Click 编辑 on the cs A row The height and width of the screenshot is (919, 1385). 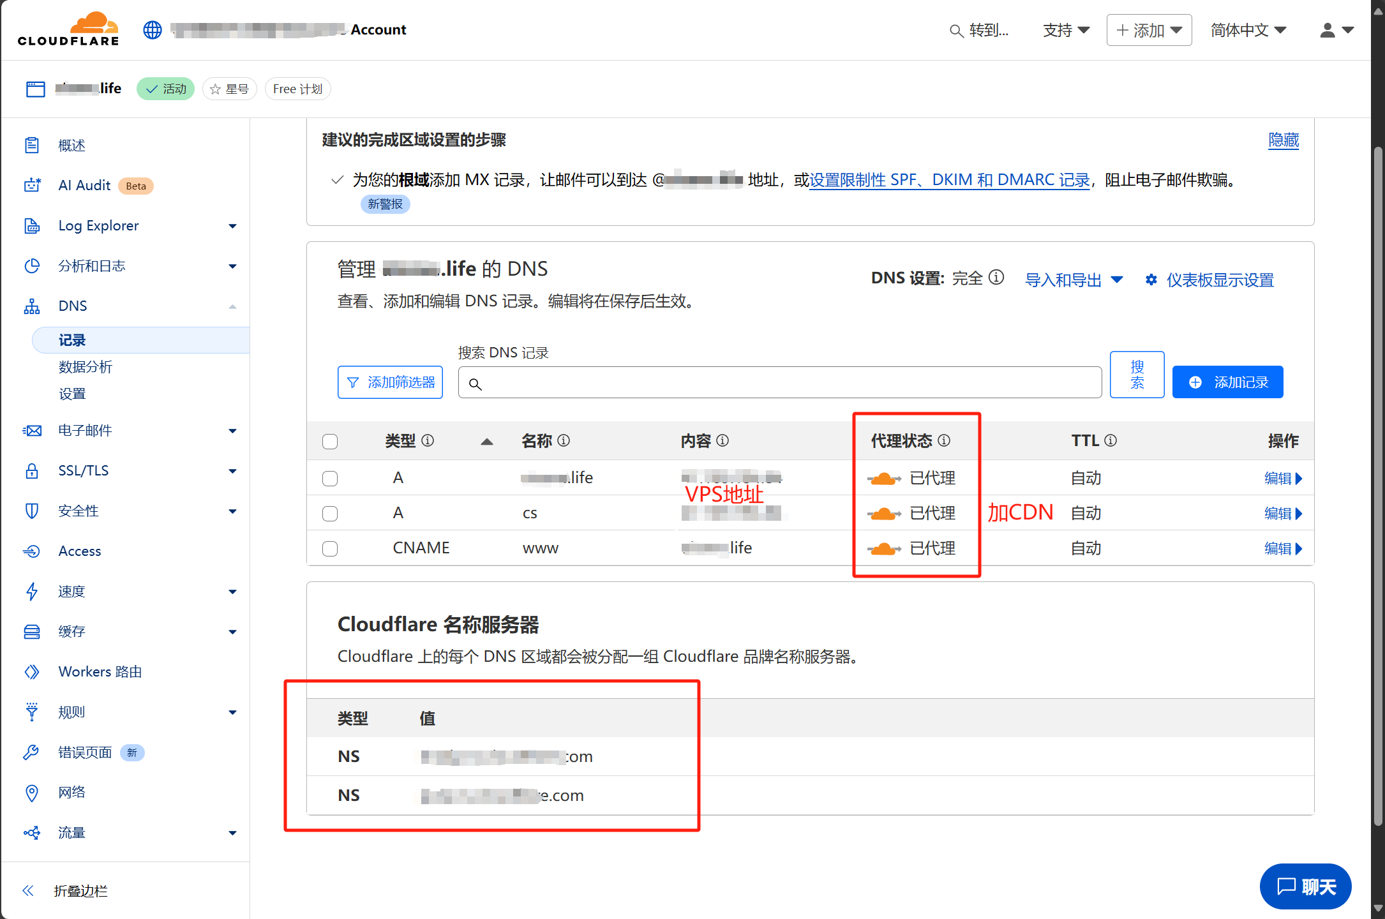pyautogui.click(x=1283, y=514)
